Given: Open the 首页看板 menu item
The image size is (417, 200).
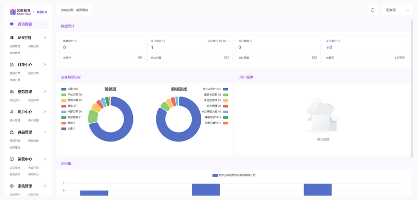Looking at the screenshot, I should click(28, 24).
